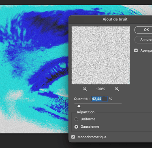Click the blue eyebrow on the canvas image
The height and width of the screenshot is (148, 152).
pyautogui.click(x=45, y=28)
